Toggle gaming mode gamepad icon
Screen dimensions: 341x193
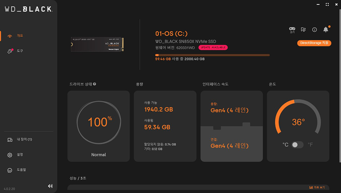point(292,30)
